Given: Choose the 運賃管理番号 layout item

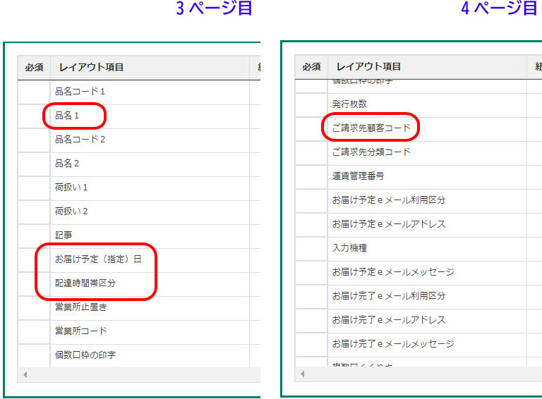Looking at the screenshot, I should point(358,176).
